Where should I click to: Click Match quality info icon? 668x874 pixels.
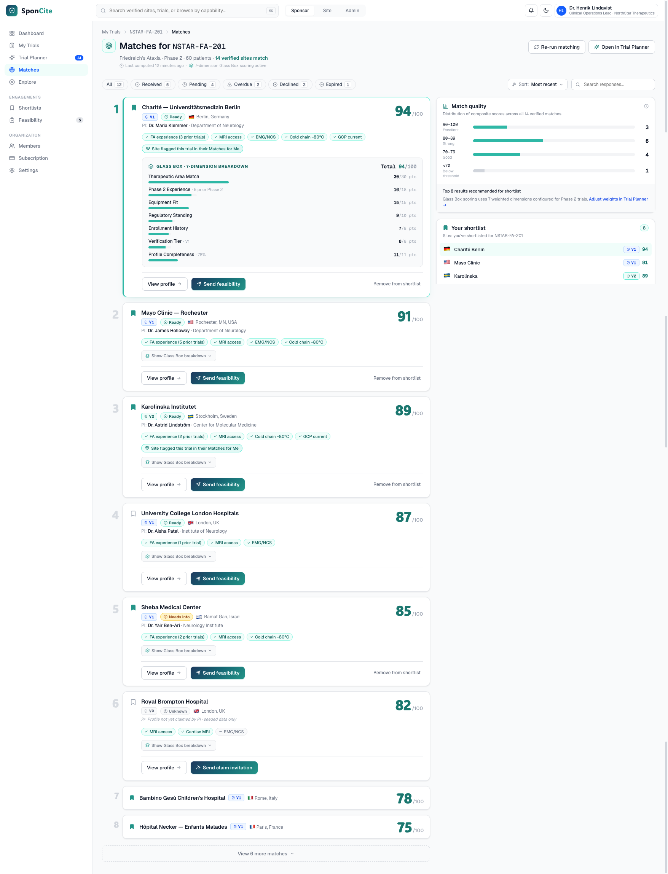click(646, 106)
